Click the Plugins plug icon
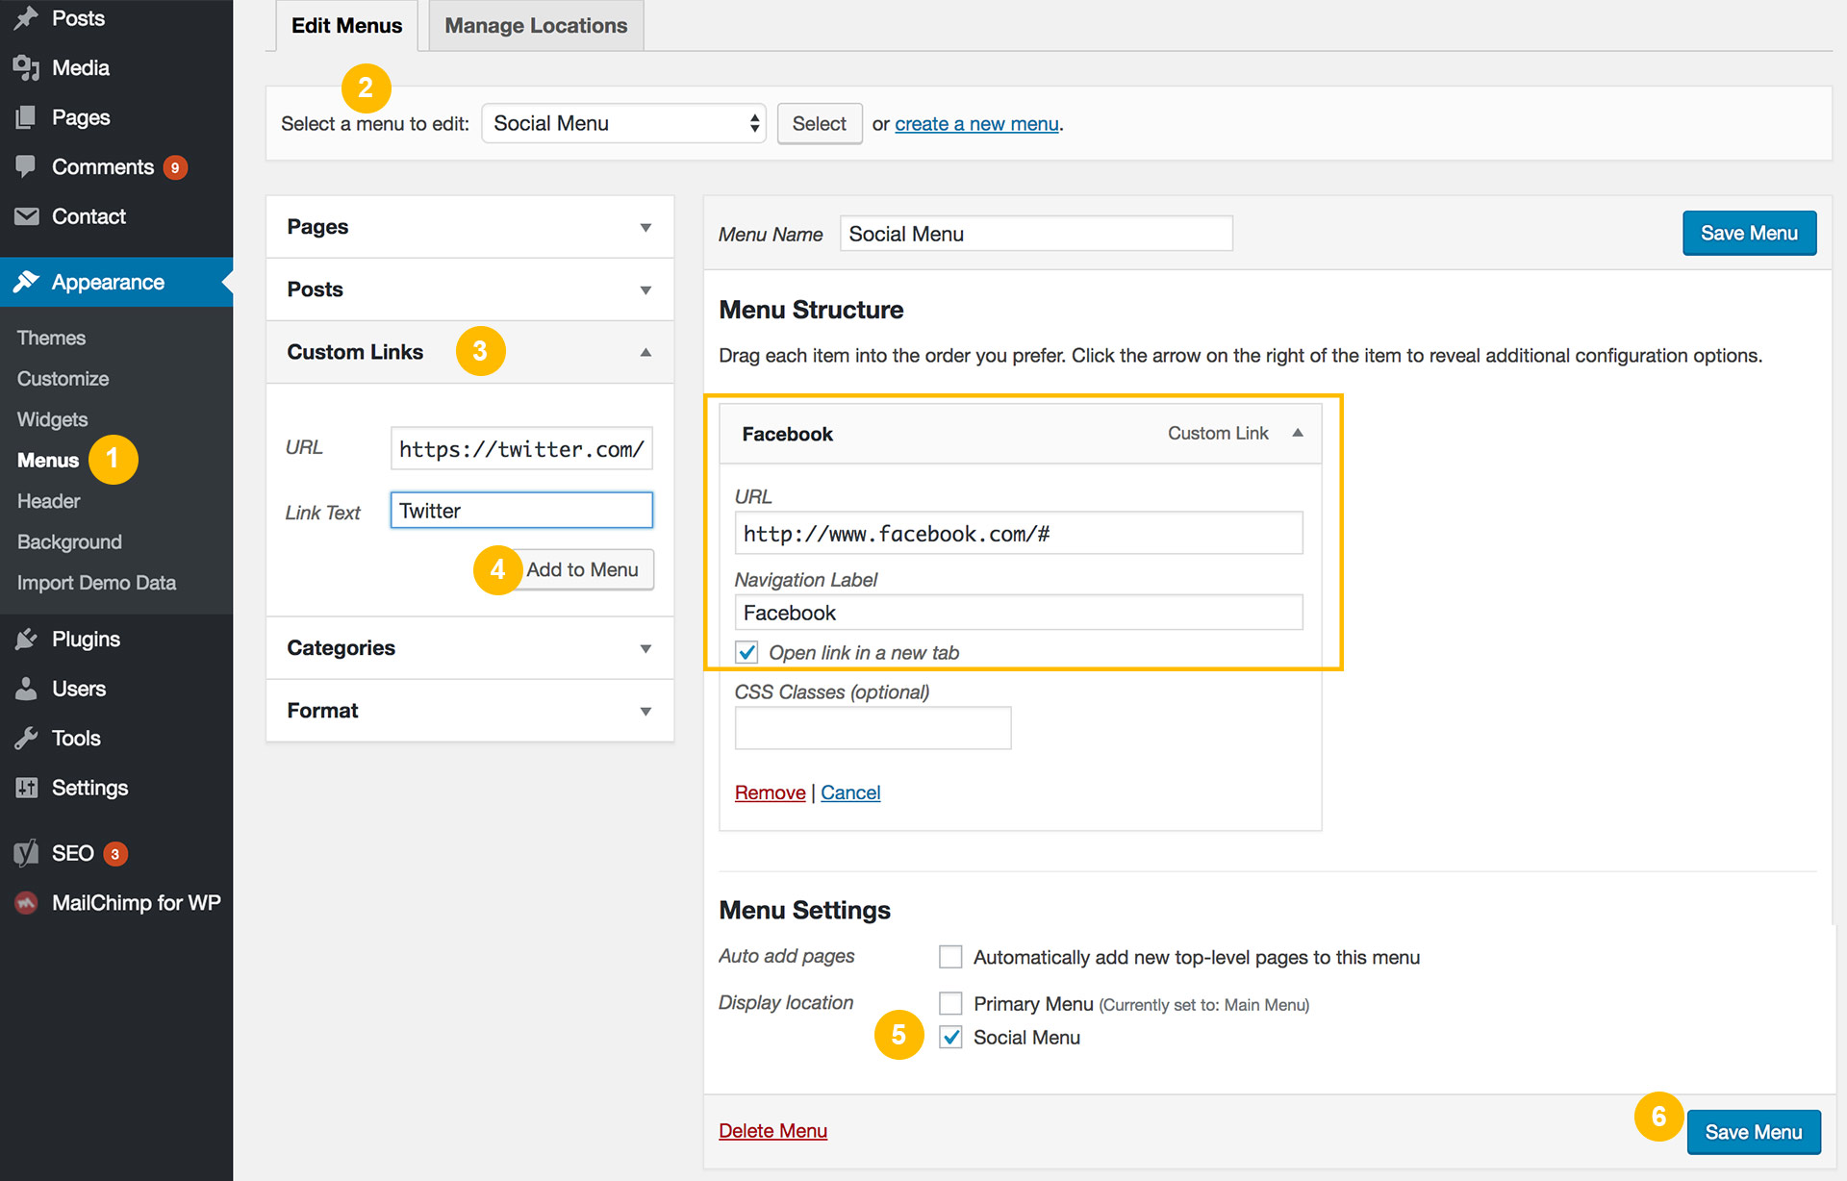 click(x=26, y=640)
